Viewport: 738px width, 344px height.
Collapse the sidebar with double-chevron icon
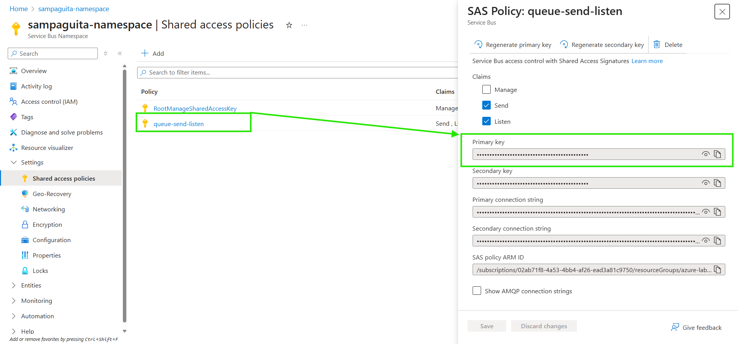(120, 53)
